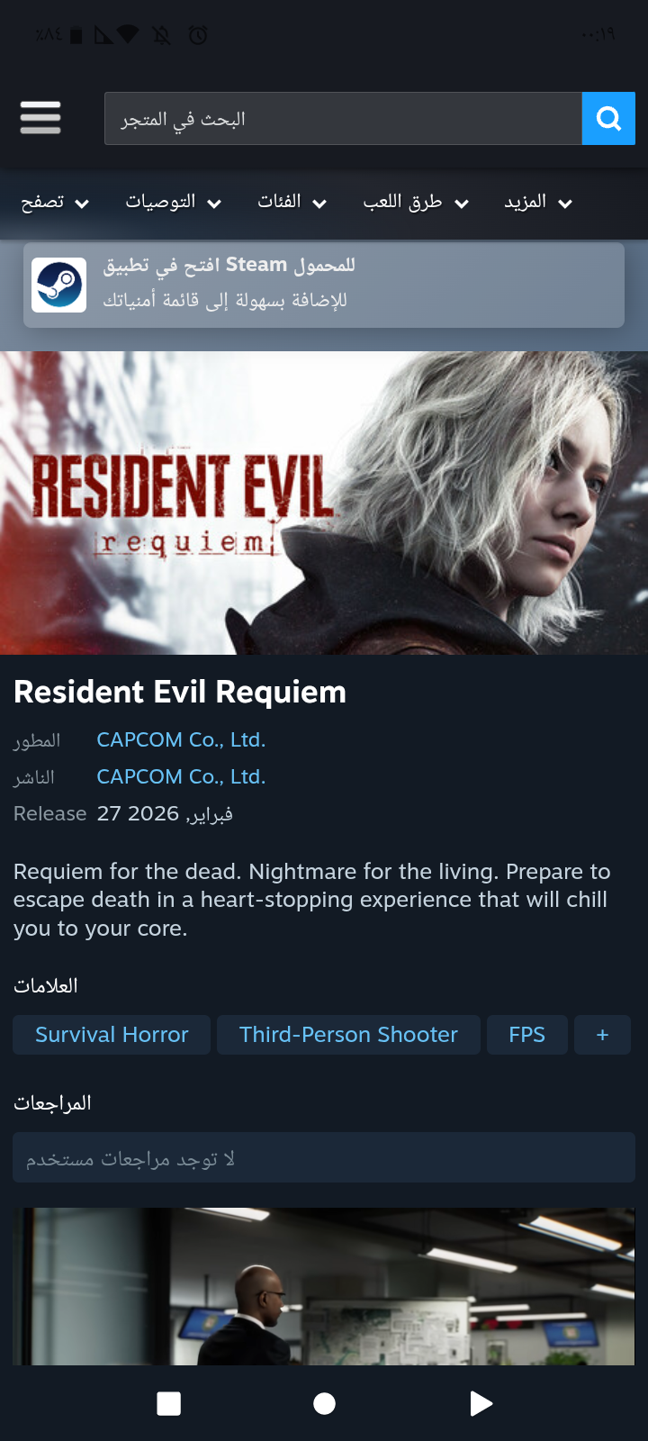
Task: Open the CAPCOM Co., Ltd. developer link
Action: (x=181, y=739)
